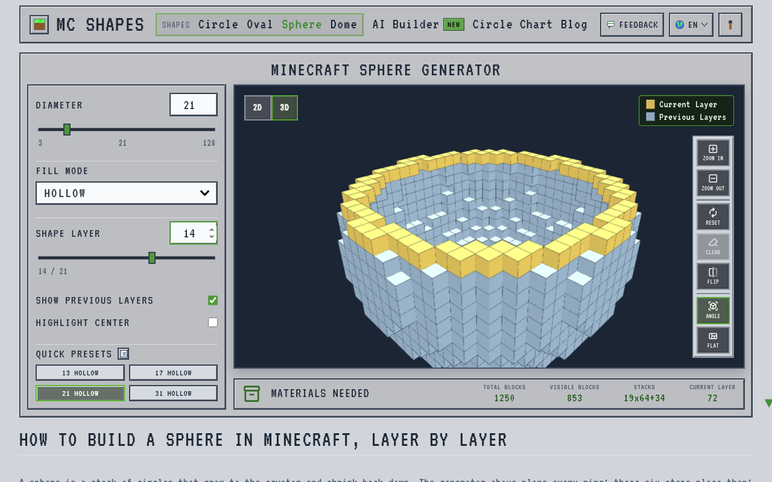Image resolution: width=772 pixels, height=482 pixels.
Task: Click the Total Blocks value 1250
Action: tap(504, 398)
